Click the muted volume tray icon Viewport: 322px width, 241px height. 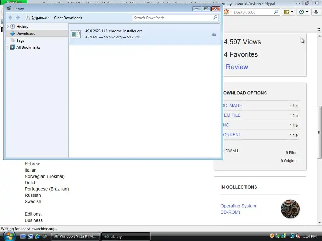click(x=298, y=236)
